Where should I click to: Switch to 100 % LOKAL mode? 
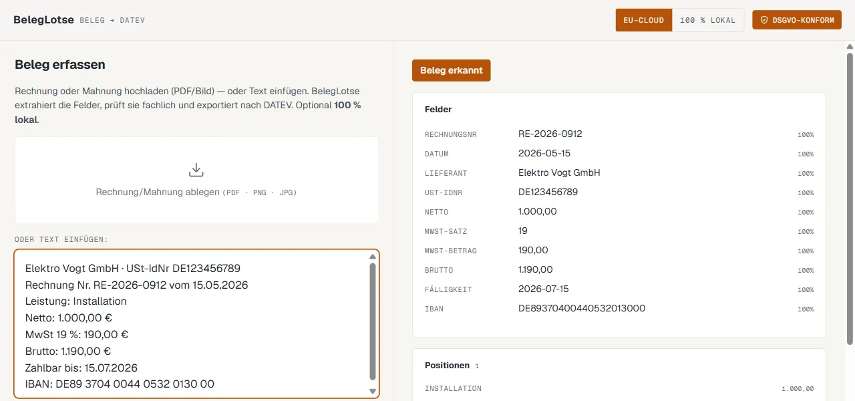click(x=707, y=20)
